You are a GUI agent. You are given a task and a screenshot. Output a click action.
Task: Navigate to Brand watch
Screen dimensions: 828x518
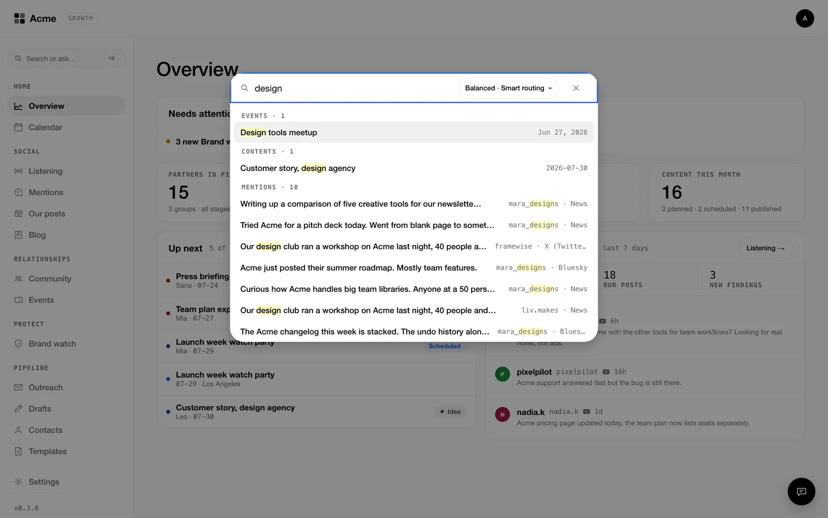tap(66, 343)
